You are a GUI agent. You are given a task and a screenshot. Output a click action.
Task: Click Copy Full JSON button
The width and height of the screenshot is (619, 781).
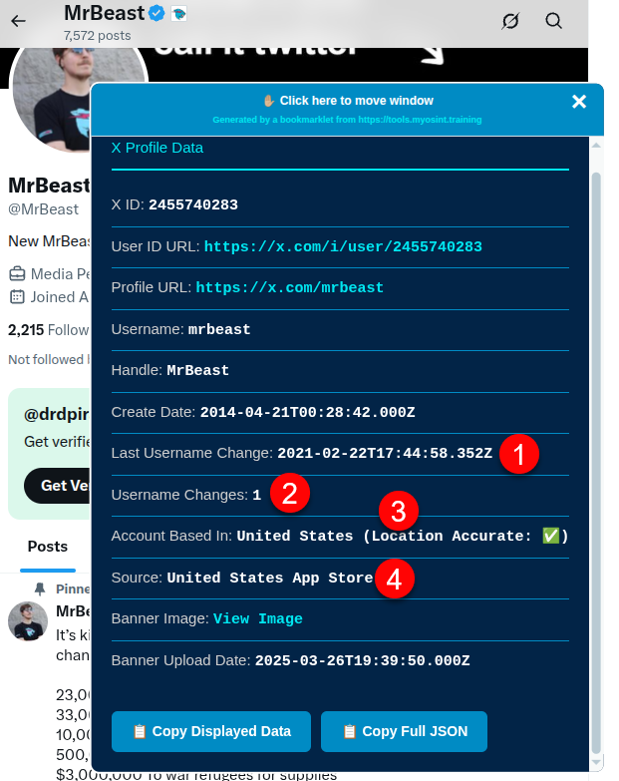404,731
